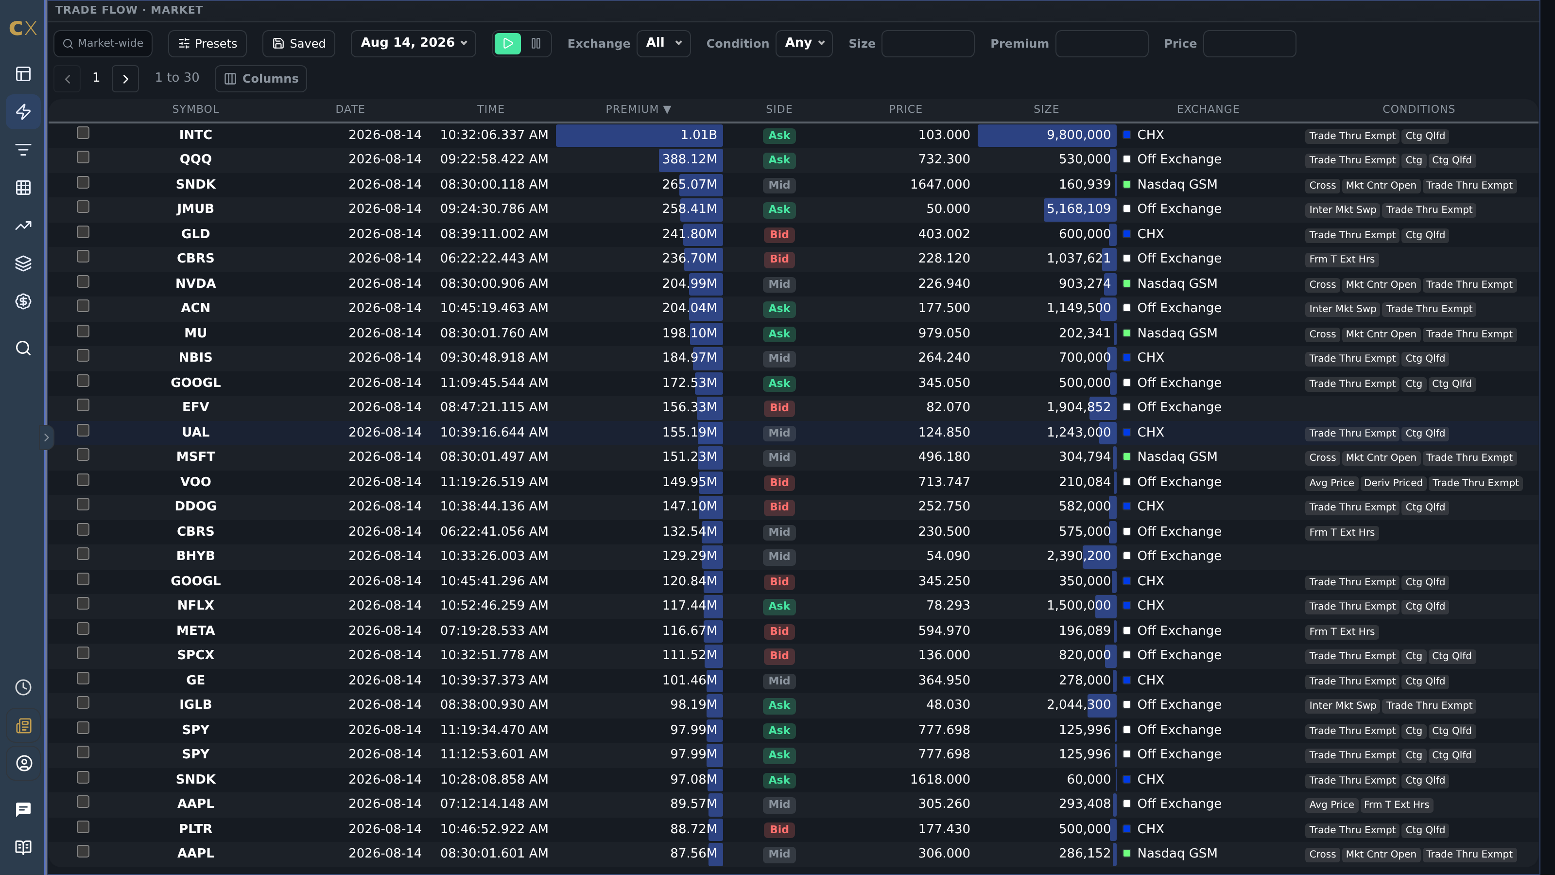Sort by the EXCHANGE column header
Viewport: 1555px width, 875px height.
pyautogui.click(x=1208, y=109)
